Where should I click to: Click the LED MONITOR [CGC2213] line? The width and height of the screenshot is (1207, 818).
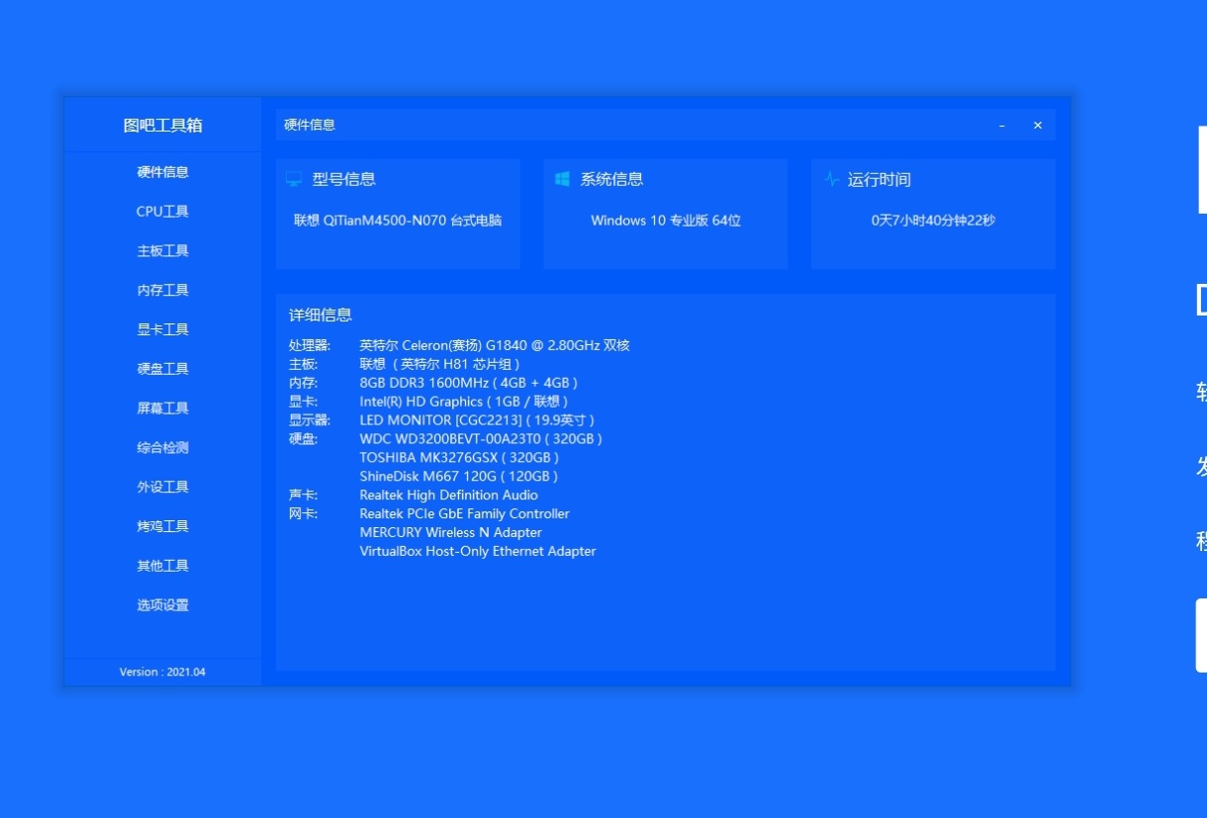click(x=477, y=420)
